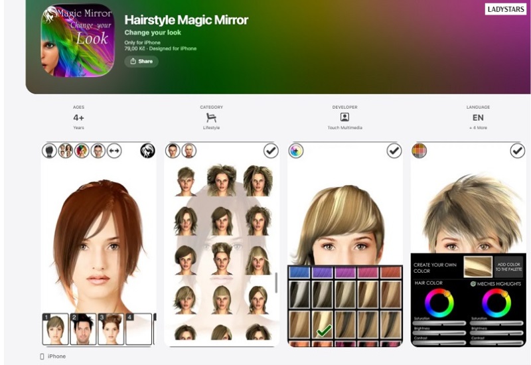Choose the blonde swatch with green checkmark
The width and height of the screenshot is (531, 365).
[x=323, y=325]
